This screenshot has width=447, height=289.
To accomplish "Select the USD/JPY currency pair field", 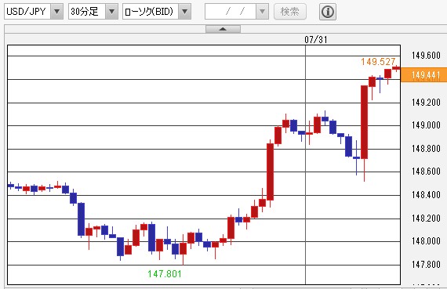I will tap(27, 12).
